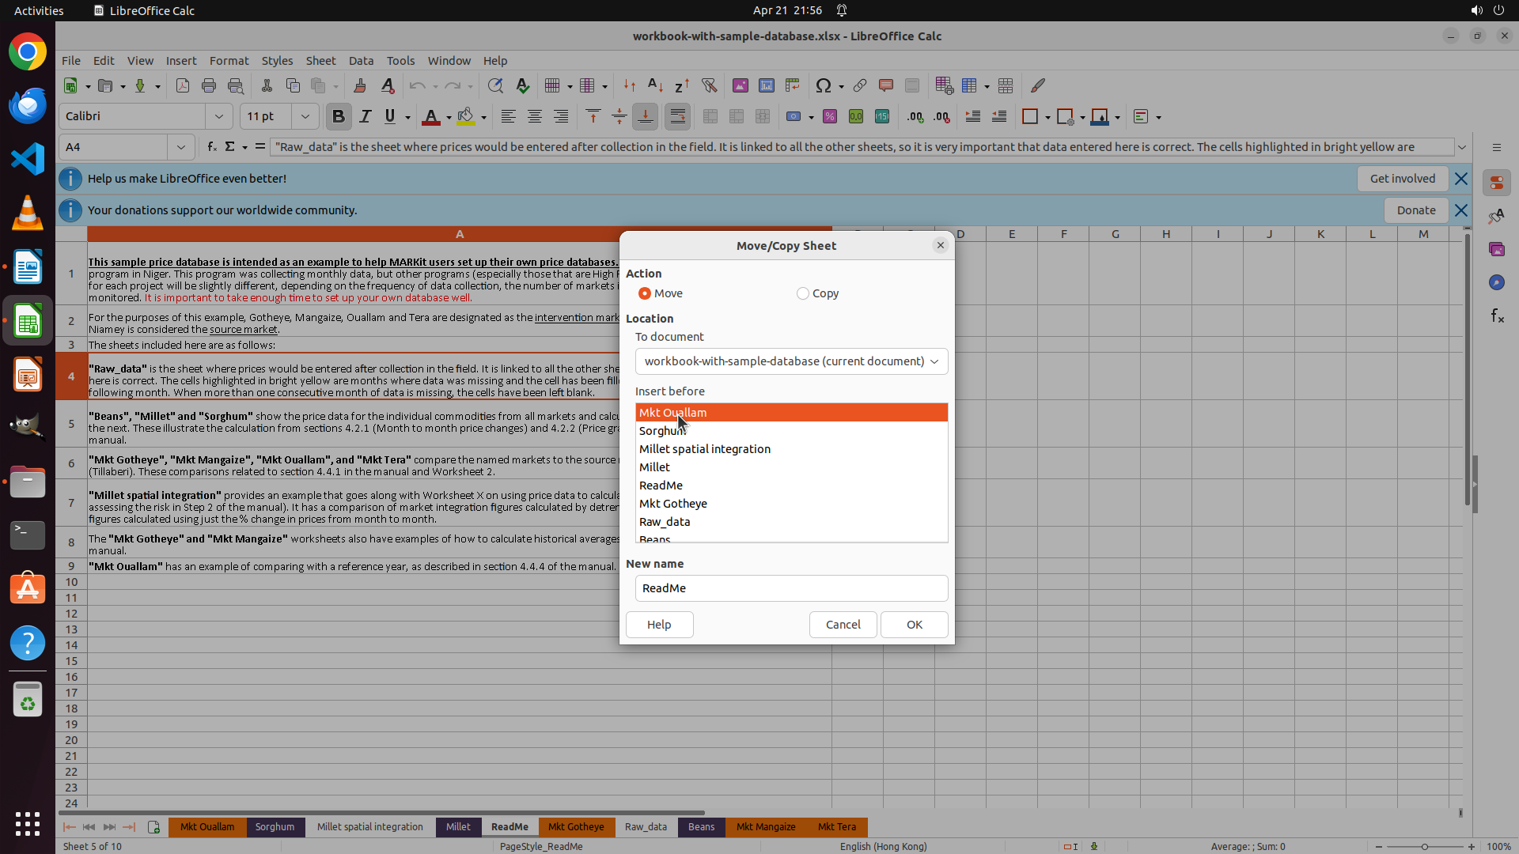Open the font size dropdown arrow
1519x854 pixels.
[305, 117]
